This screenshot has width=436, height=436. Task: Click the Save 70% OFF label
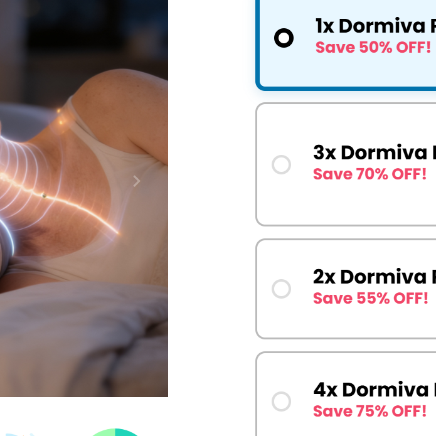click(x=370, y=174)
